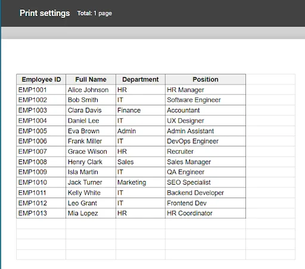This screenshot has height=269, width=305.
Task: Select the Finance department cell
Action: tap(141, 110)
